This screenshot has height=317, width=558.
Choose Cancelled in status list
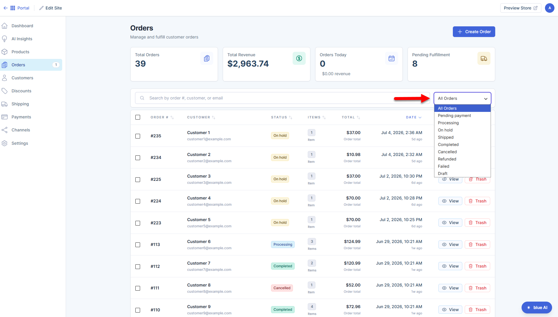coord(462,152)
